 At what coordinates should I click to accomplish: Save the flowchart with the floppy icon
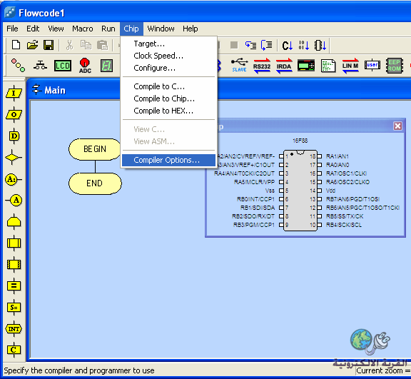pos(49,45)
